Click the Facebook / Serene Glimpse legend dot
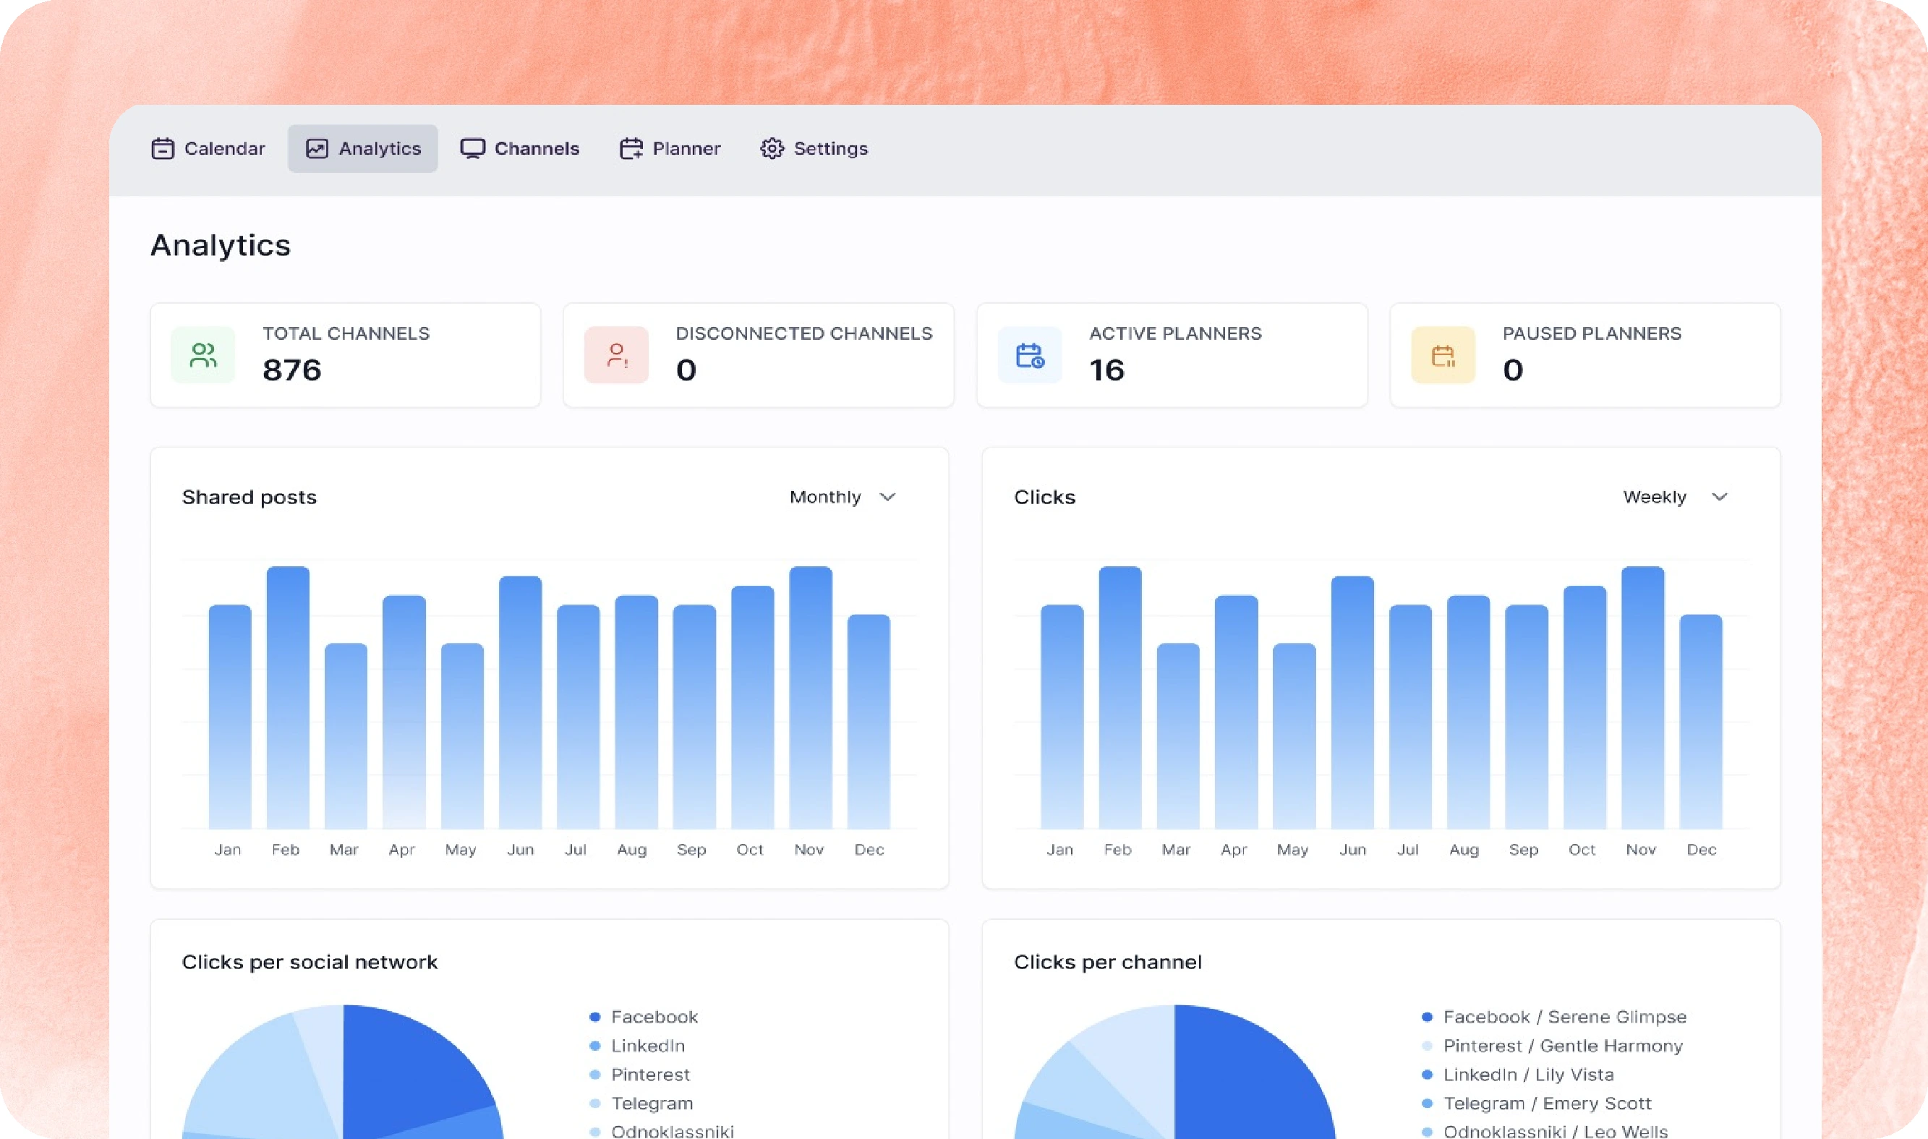Screen dimensions: 1928x1139 click(1427, 1017)
